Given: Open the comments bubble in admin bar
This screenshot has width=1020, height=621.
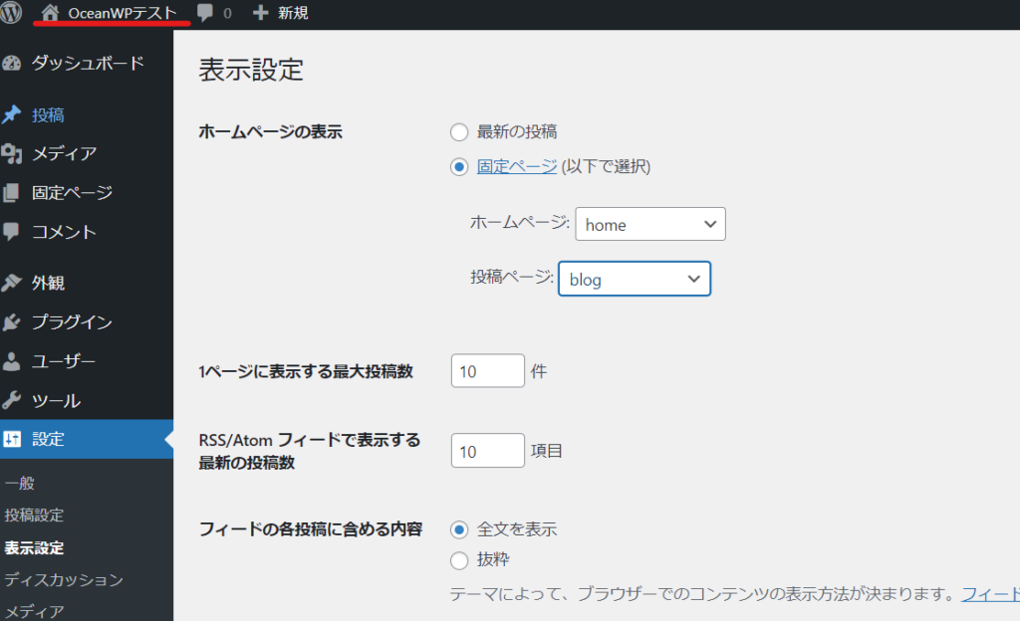Looking at the screenshot, I should pyautogui.click(x=205, y=12).
